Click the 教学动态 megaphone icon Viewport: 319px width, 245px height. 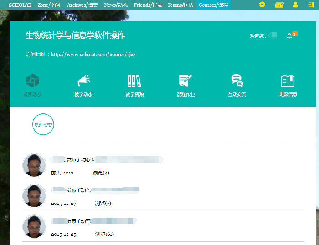click(x=83, y=81)
